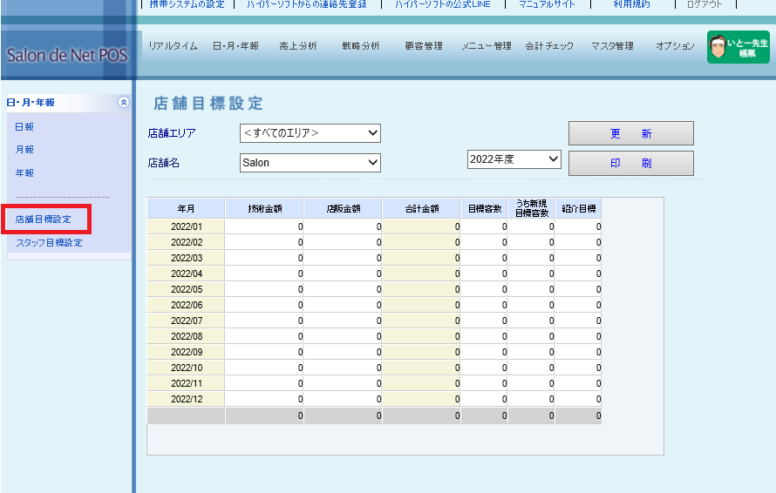Click the Salon de Net POS logo
The image size is (776, 493).
tap(66, 55)
